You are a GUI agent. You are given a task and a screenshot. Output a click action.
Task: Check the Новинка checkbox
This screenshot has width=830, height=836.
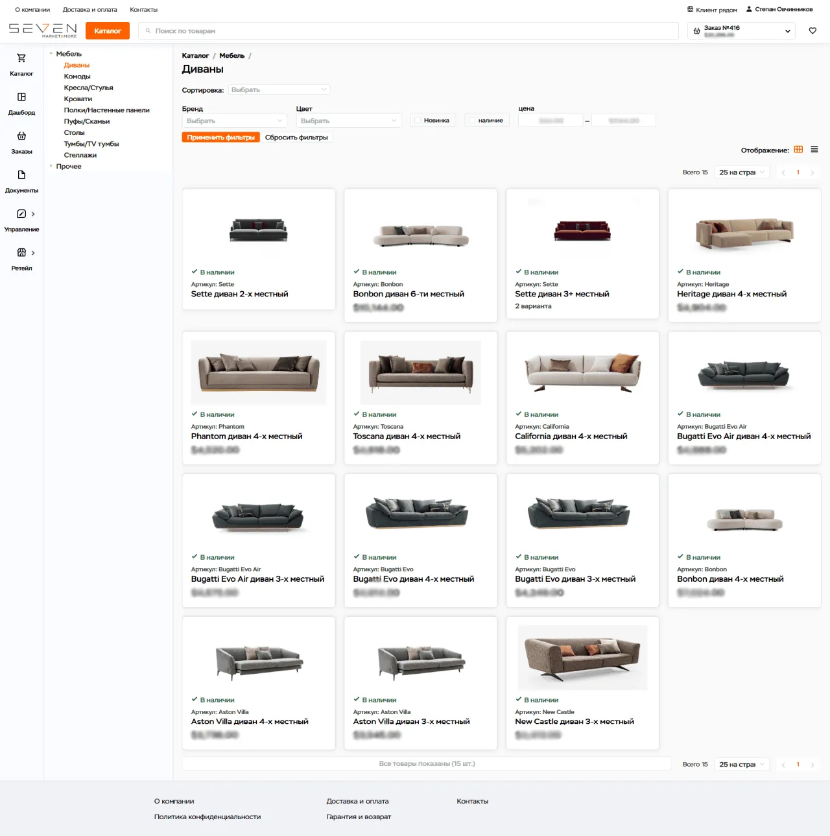click(417, 121)
